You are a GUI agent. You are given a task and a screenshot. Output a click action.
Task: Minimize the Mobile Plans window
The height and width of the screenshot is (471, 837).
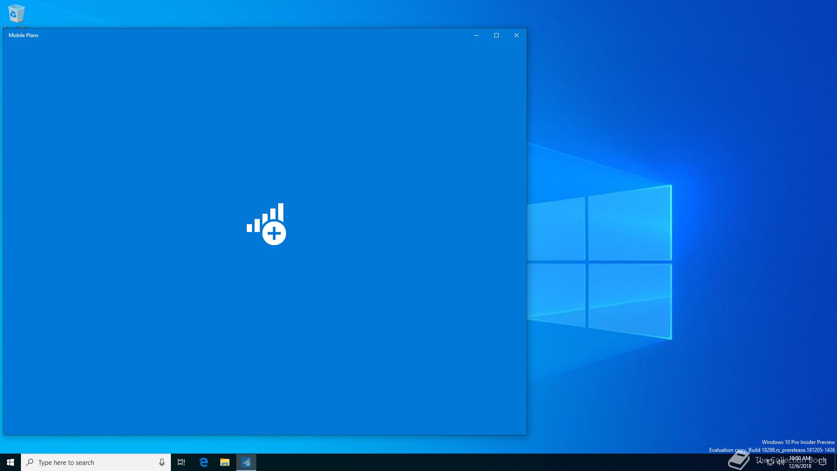(x=476, y=35)
